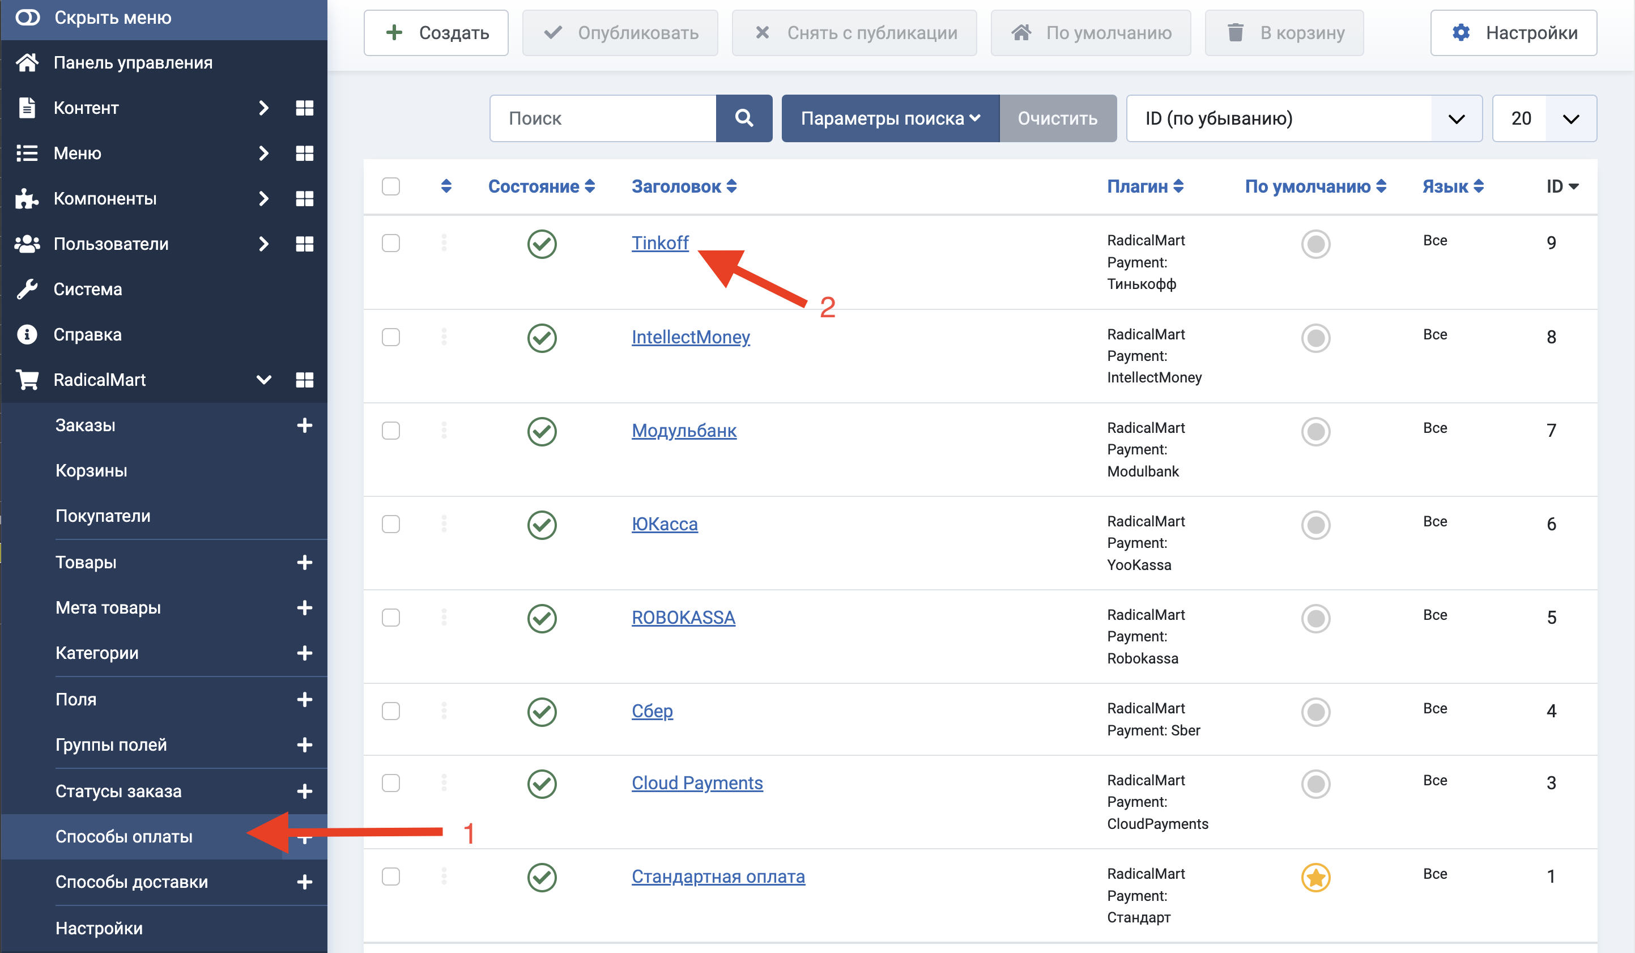
Task: Set Tinkoff as default payment method
Action: tap(1316, 244)
